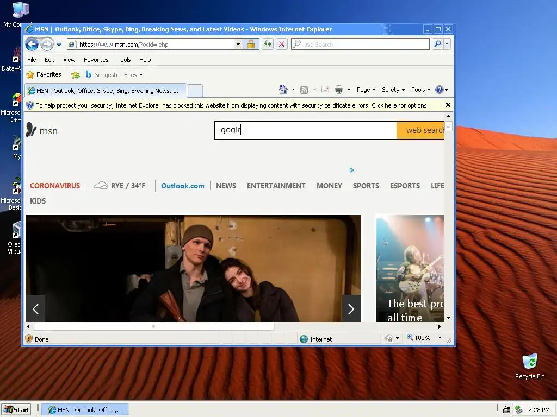Open the guitarist concert story thumbnail
Viewport: 557px width, 417px height.
[x=410, y=268]
